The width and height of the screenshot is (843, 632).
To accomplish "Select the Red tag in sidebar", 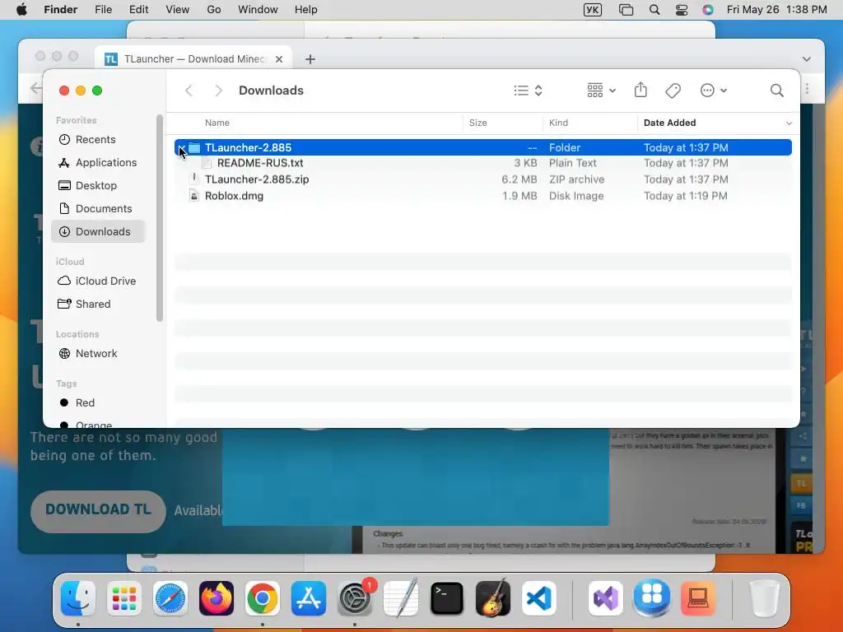I will click(x=99, y=403).
